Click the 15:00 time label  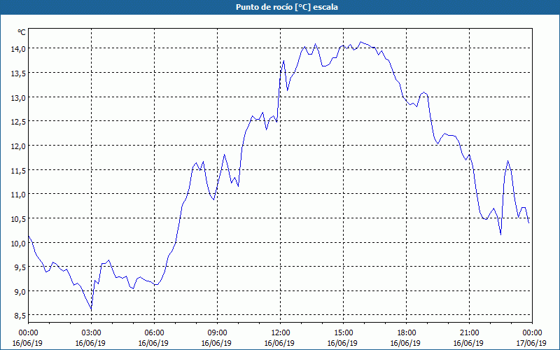343,333
